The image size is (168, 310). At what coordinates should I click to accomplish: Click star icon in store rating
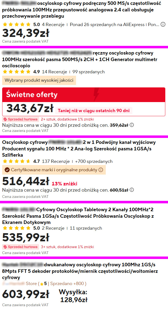coord(42,284)
